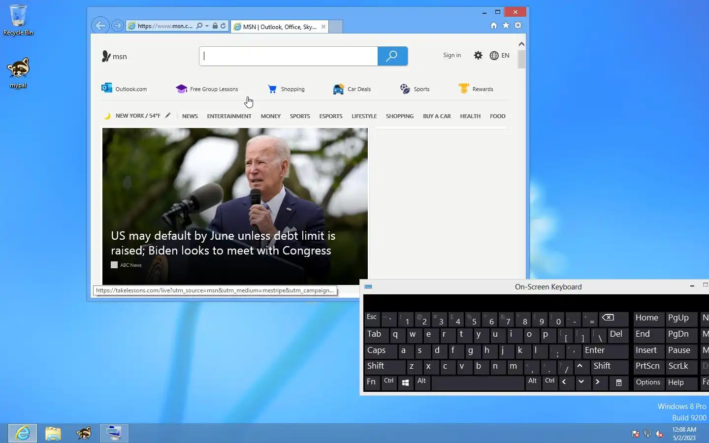The width and height of the screenshot is (709, 443).
Task: Open the FOOD menu item
Action: 498,116
